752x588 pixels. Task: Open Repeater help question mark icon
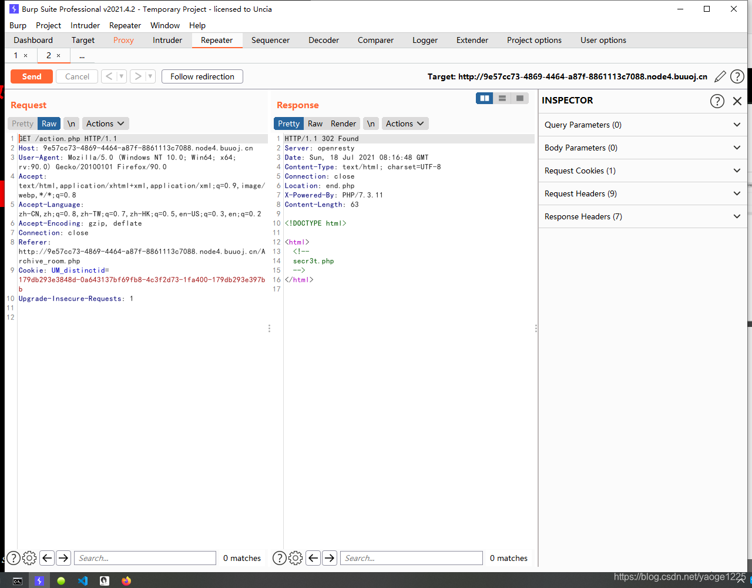[737, 76]
